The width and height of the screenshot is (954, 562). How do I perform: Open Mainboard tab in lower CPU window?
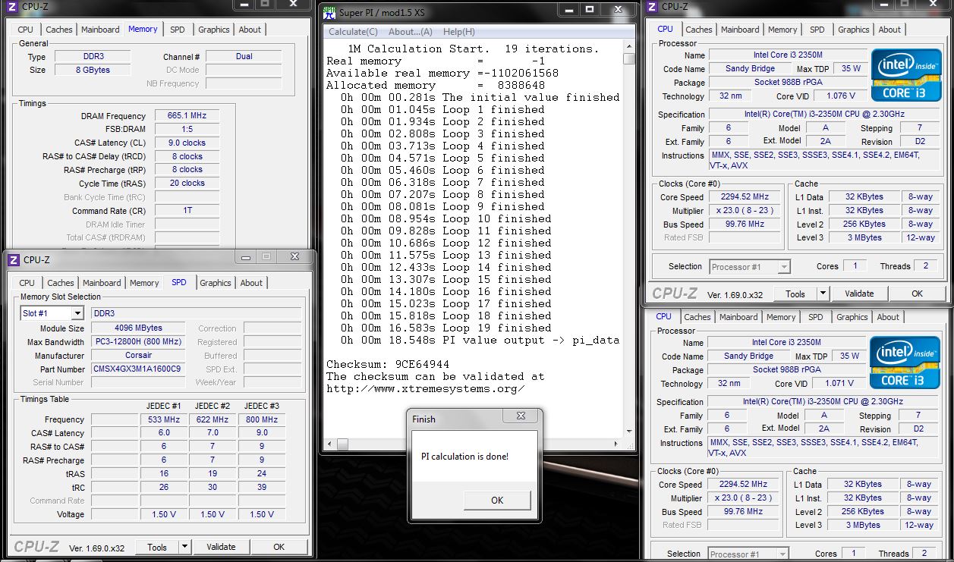click(x=738, y=317)
